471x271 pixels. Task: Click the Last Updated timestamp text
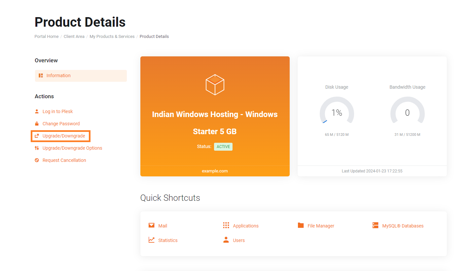372,171
